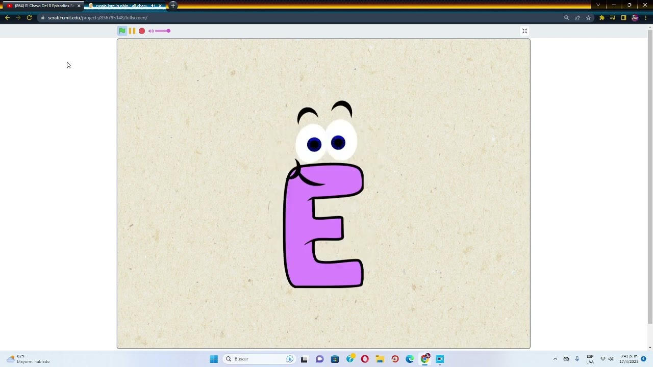Bookmark this page with the star

(588, 18)
